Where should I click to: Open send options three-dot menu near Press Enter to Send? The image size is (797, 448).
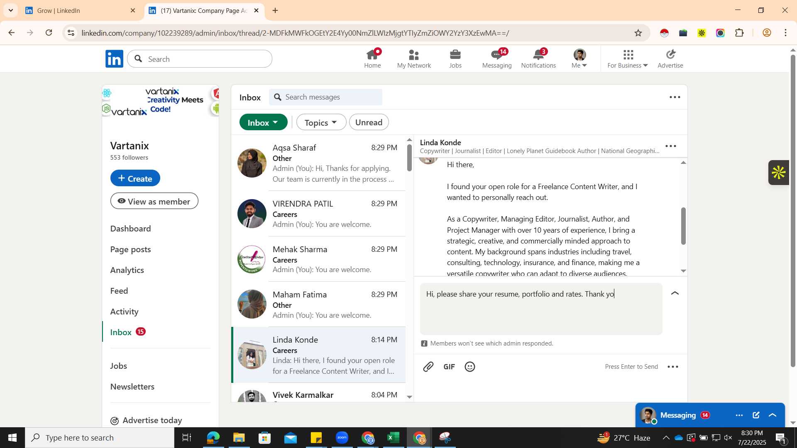click(673, 367)
